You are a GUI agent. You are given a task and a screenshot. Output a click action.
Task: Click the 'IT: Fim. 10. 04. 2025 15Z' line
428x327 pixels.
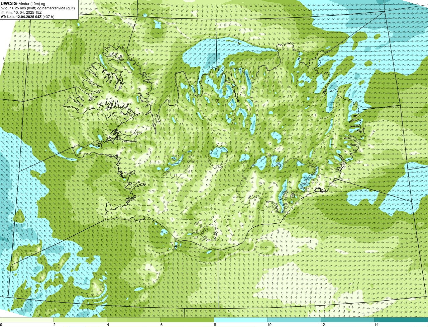tap(21, 12)
